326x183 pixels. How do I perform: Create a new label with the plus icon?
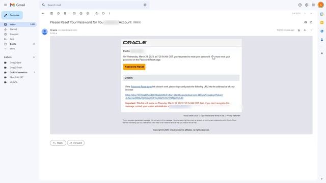click(x=34, y=57)
